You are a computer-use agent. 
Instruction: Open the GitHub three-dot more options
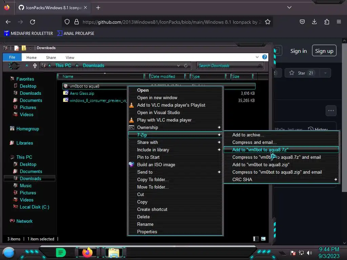tap(331, 111)
